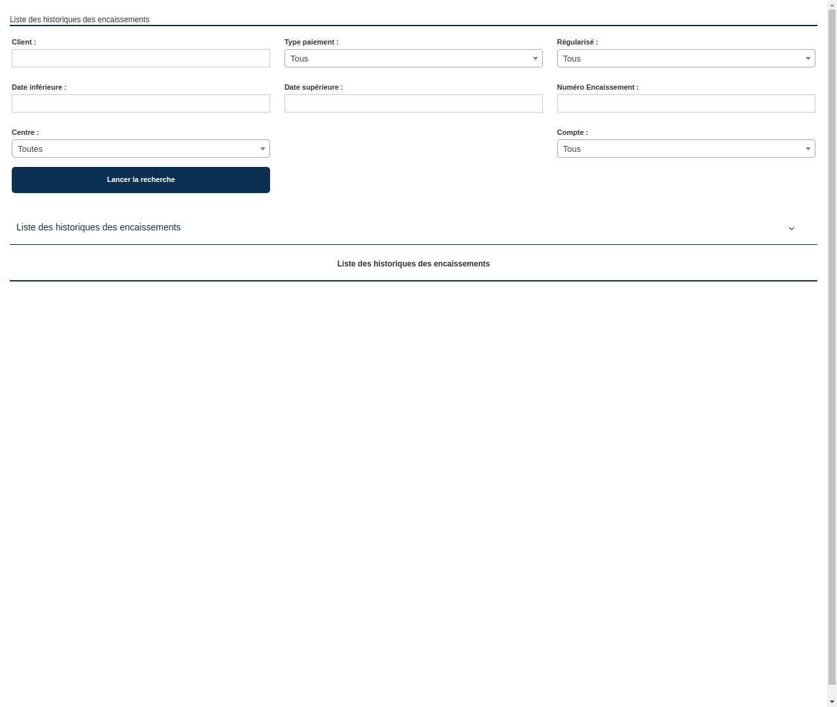Click the scrollbar up arrow
837x707 pixels.
tap(831, 5)
